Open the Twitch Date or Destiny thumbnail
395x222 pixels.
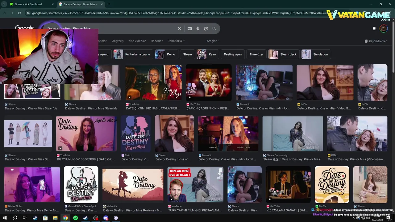136,134
